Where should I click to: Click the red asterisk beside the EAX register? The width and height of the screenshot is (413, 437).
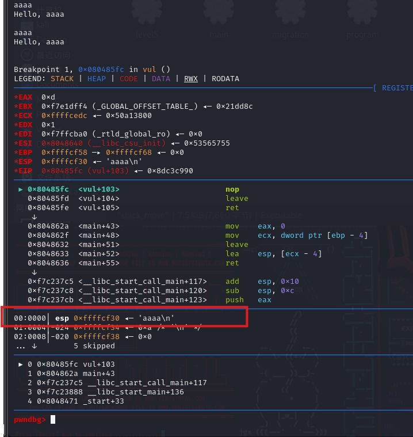[16, 97]
